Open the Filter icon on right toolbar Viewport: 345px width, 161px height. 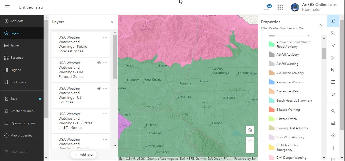click(333, 45)
